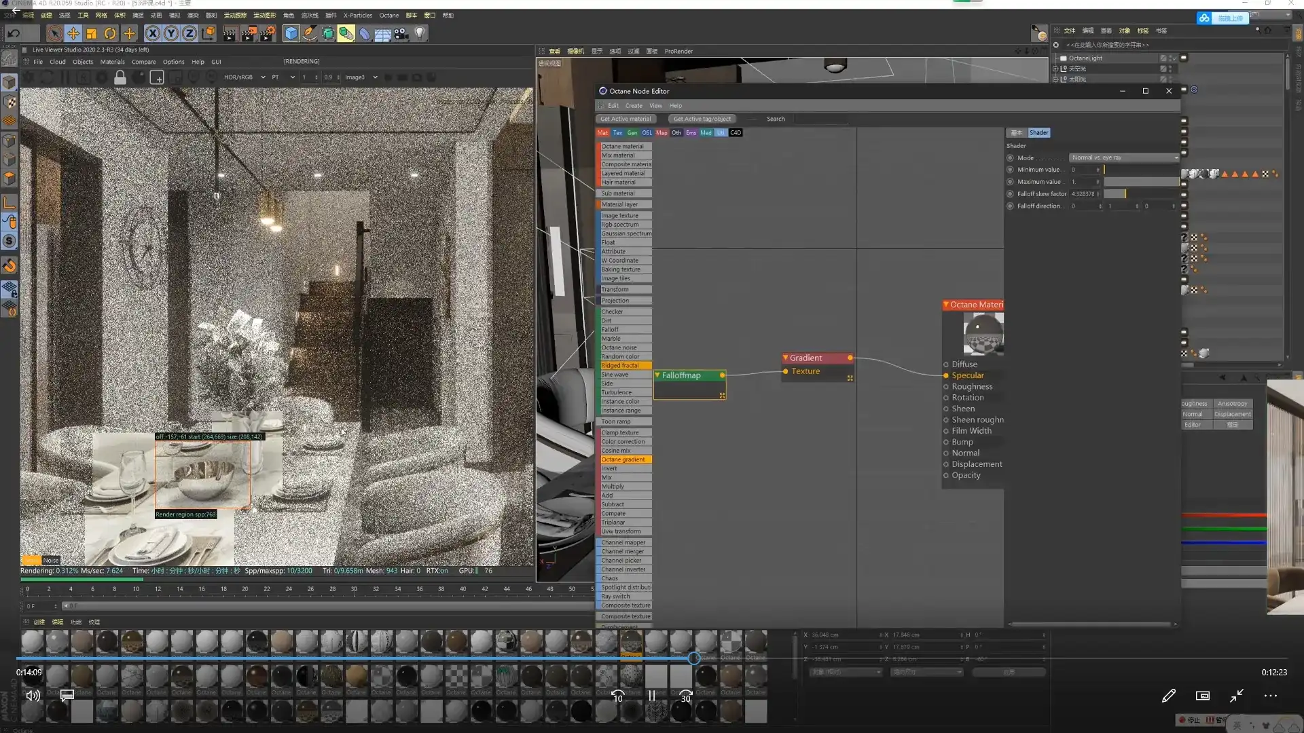
Task: Switch to the Shader tab
Action: (1038, 133)
